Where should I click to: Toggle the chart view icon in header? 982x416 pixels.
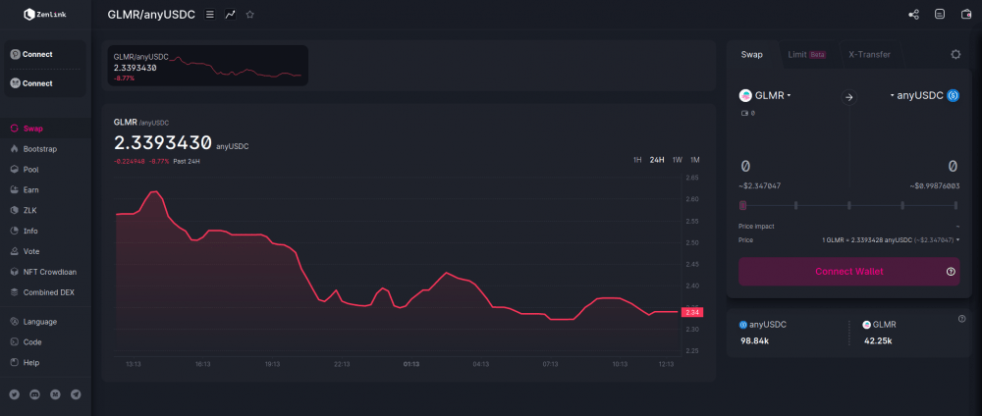[x=230, y=14]
